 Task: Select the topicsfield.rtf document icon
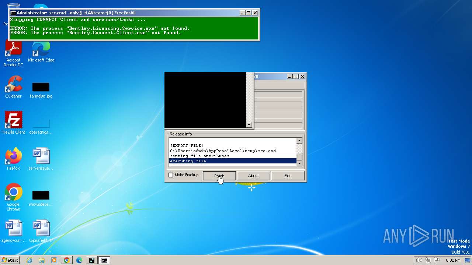pos(41,231)
